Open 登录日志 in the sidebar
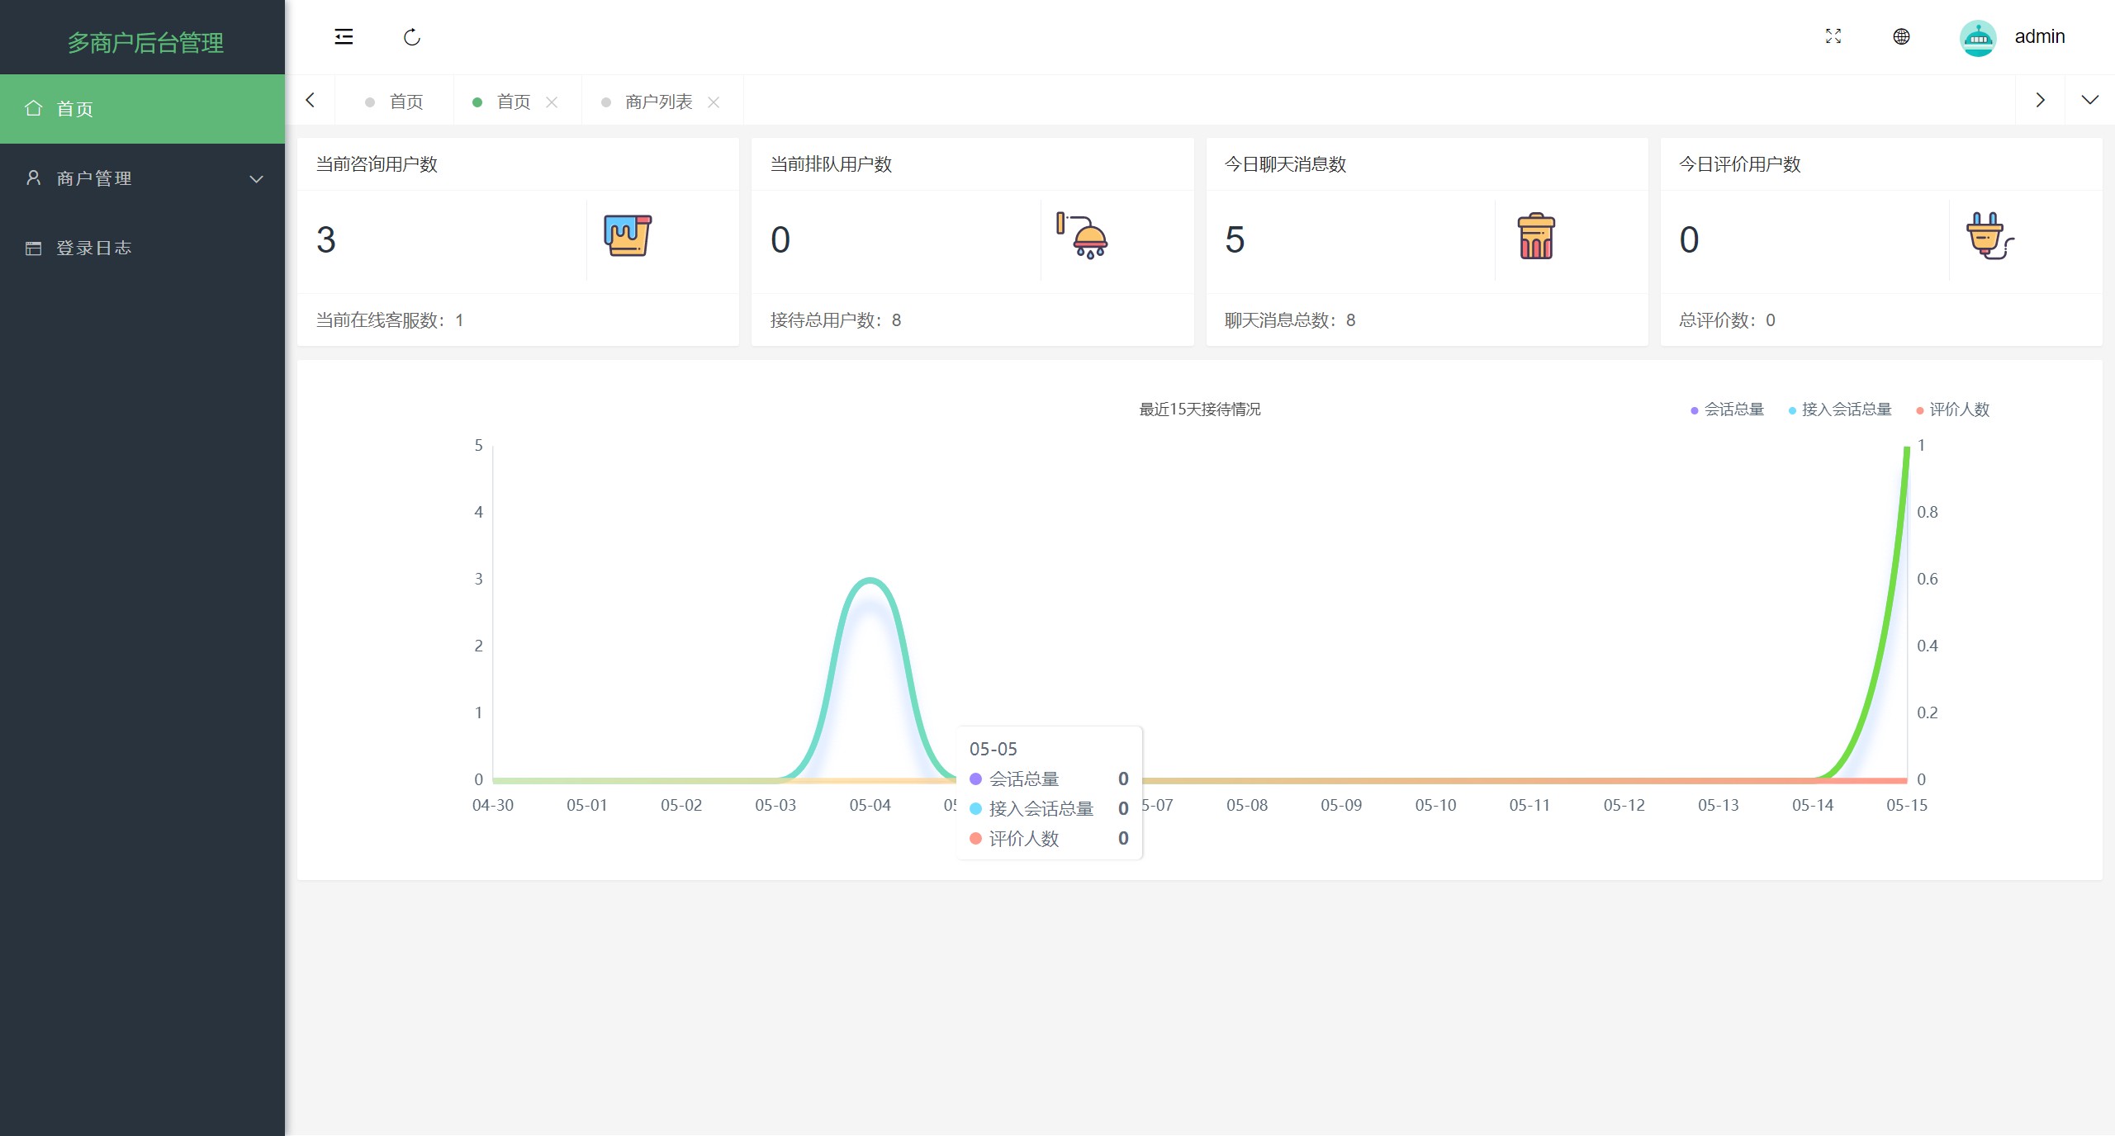 pyautogui.click(x=93, y=248)
